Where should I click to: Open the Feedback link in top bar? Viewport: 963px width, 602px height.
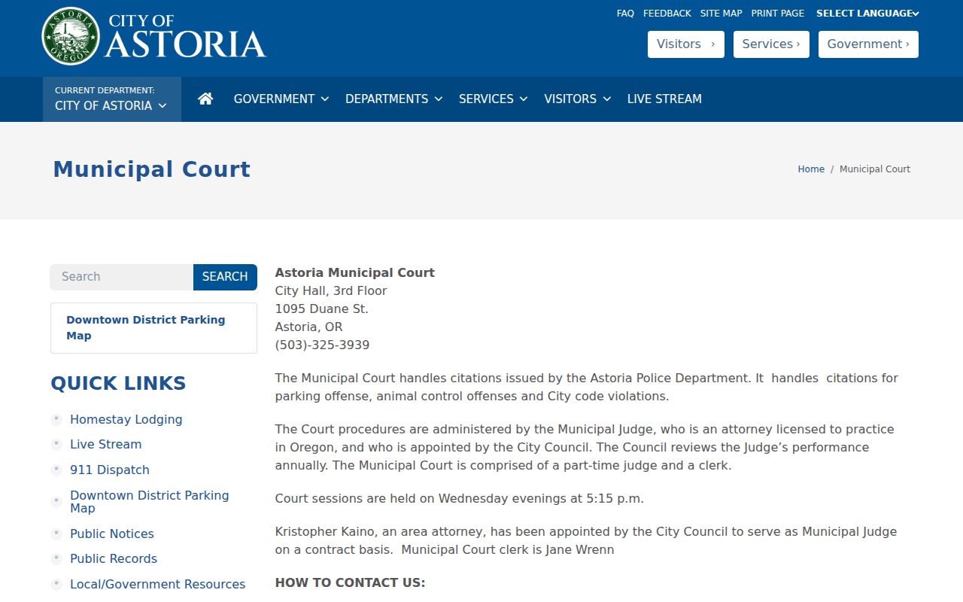click(667, 14)
